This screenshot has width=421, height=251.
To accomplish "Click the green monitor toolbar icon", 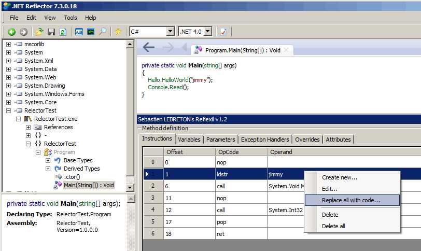I will (91, 32).
